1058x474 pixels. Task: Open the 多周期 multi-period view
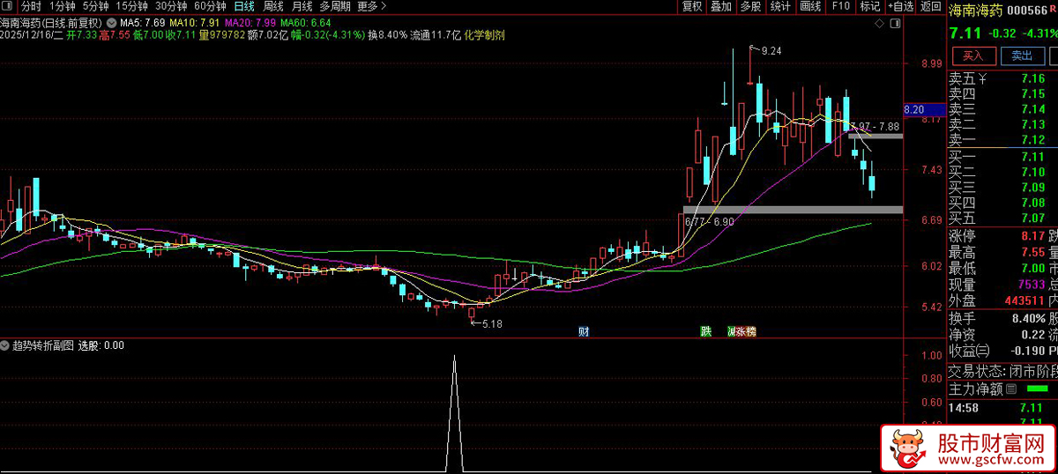(x=335, y=6)
